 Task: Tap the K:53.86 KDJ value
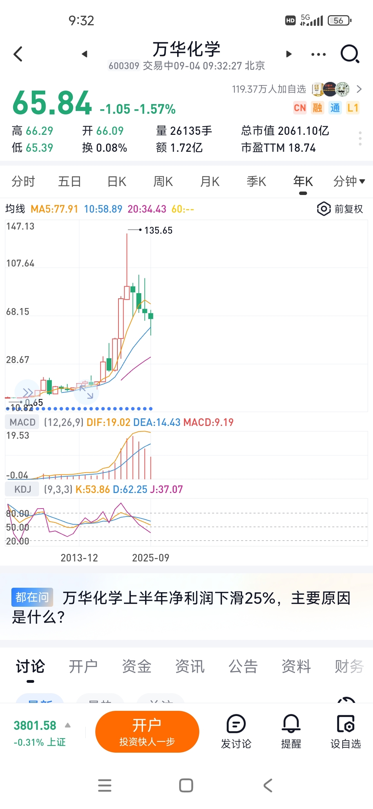point(93,489)
